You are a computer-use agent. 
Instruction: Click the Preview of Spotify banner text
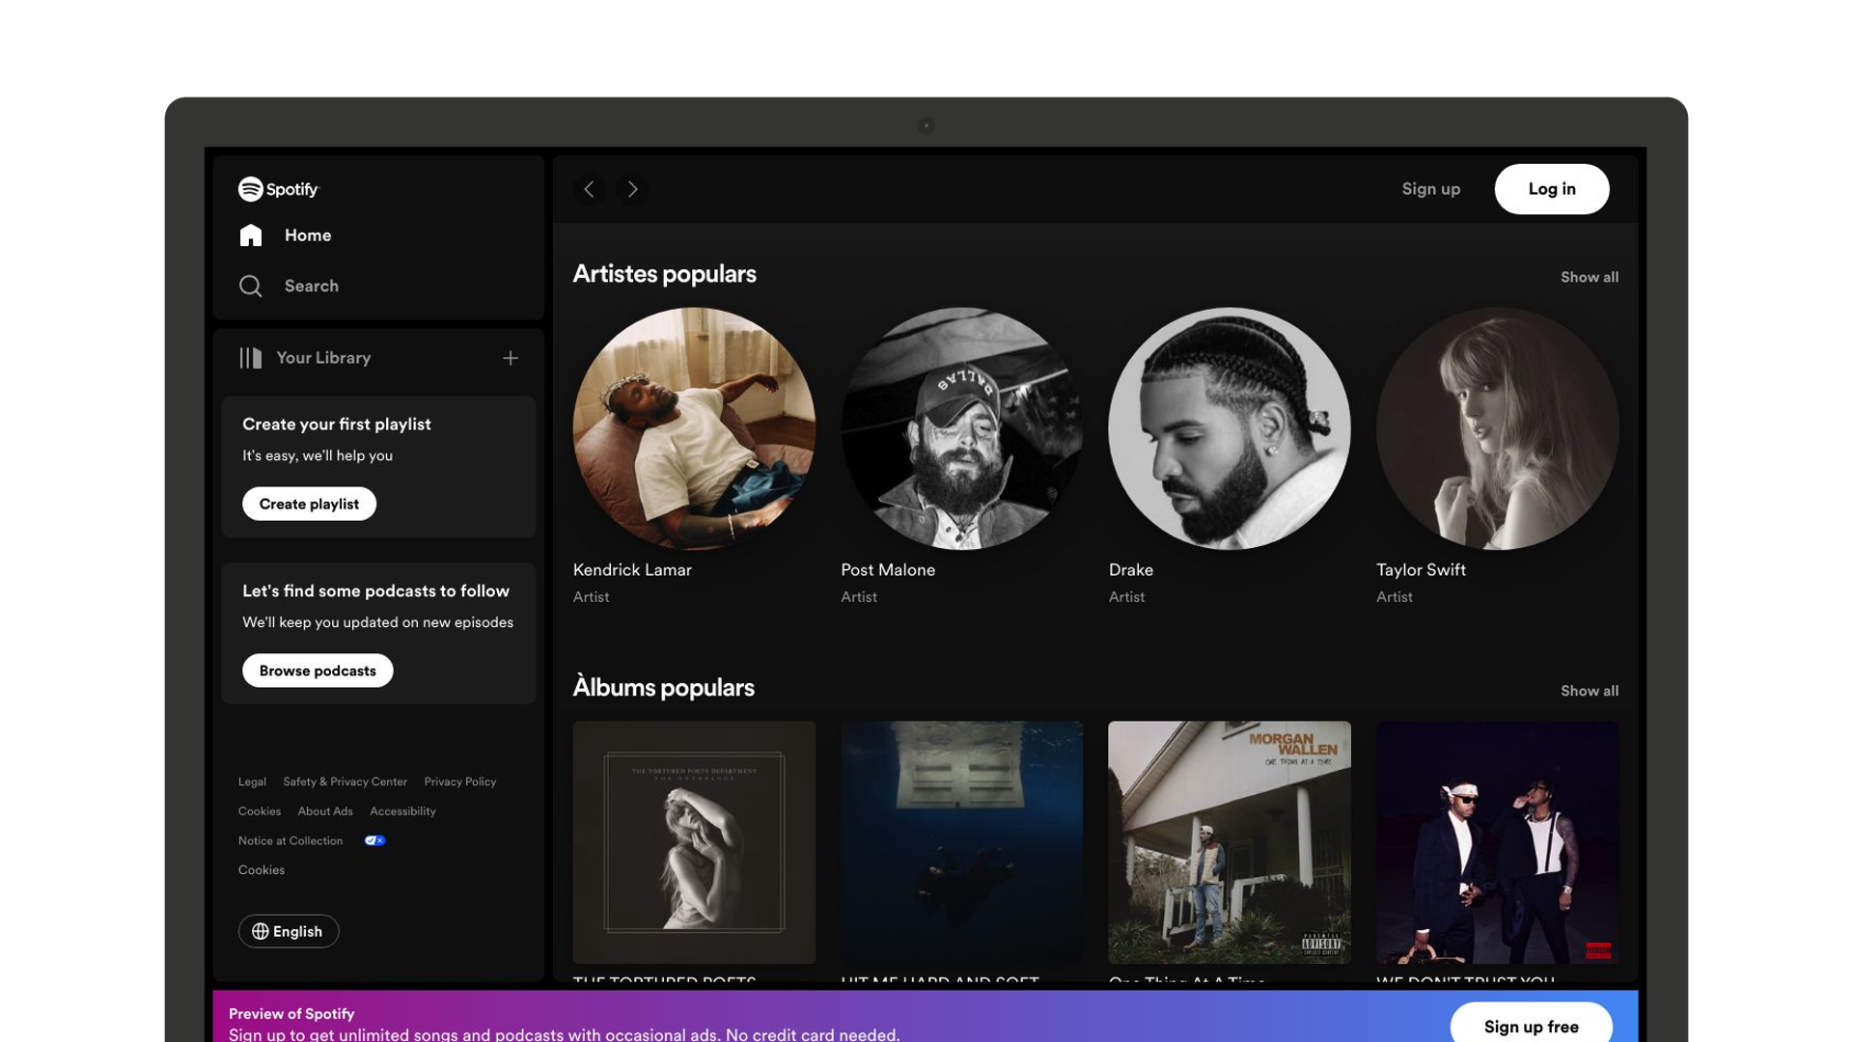[x=291, y=1014]
